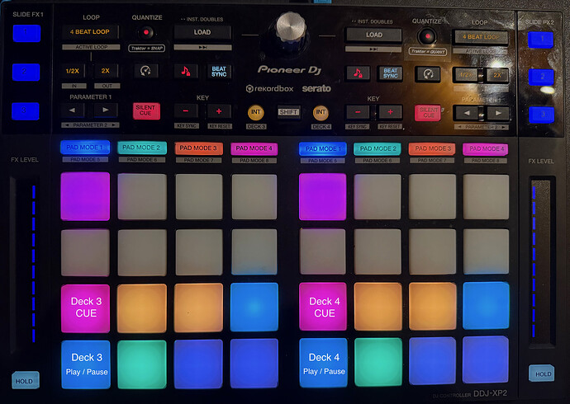The image size is (570, 404).
Task: Tap right deck green pad beside Play / Pause
Action: pos(378,362)
